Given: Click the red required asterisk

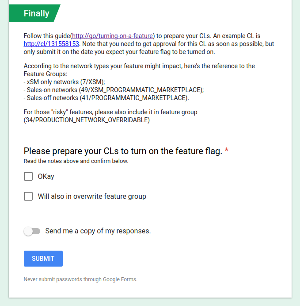Looking at the screenshot, I should 226,151.
